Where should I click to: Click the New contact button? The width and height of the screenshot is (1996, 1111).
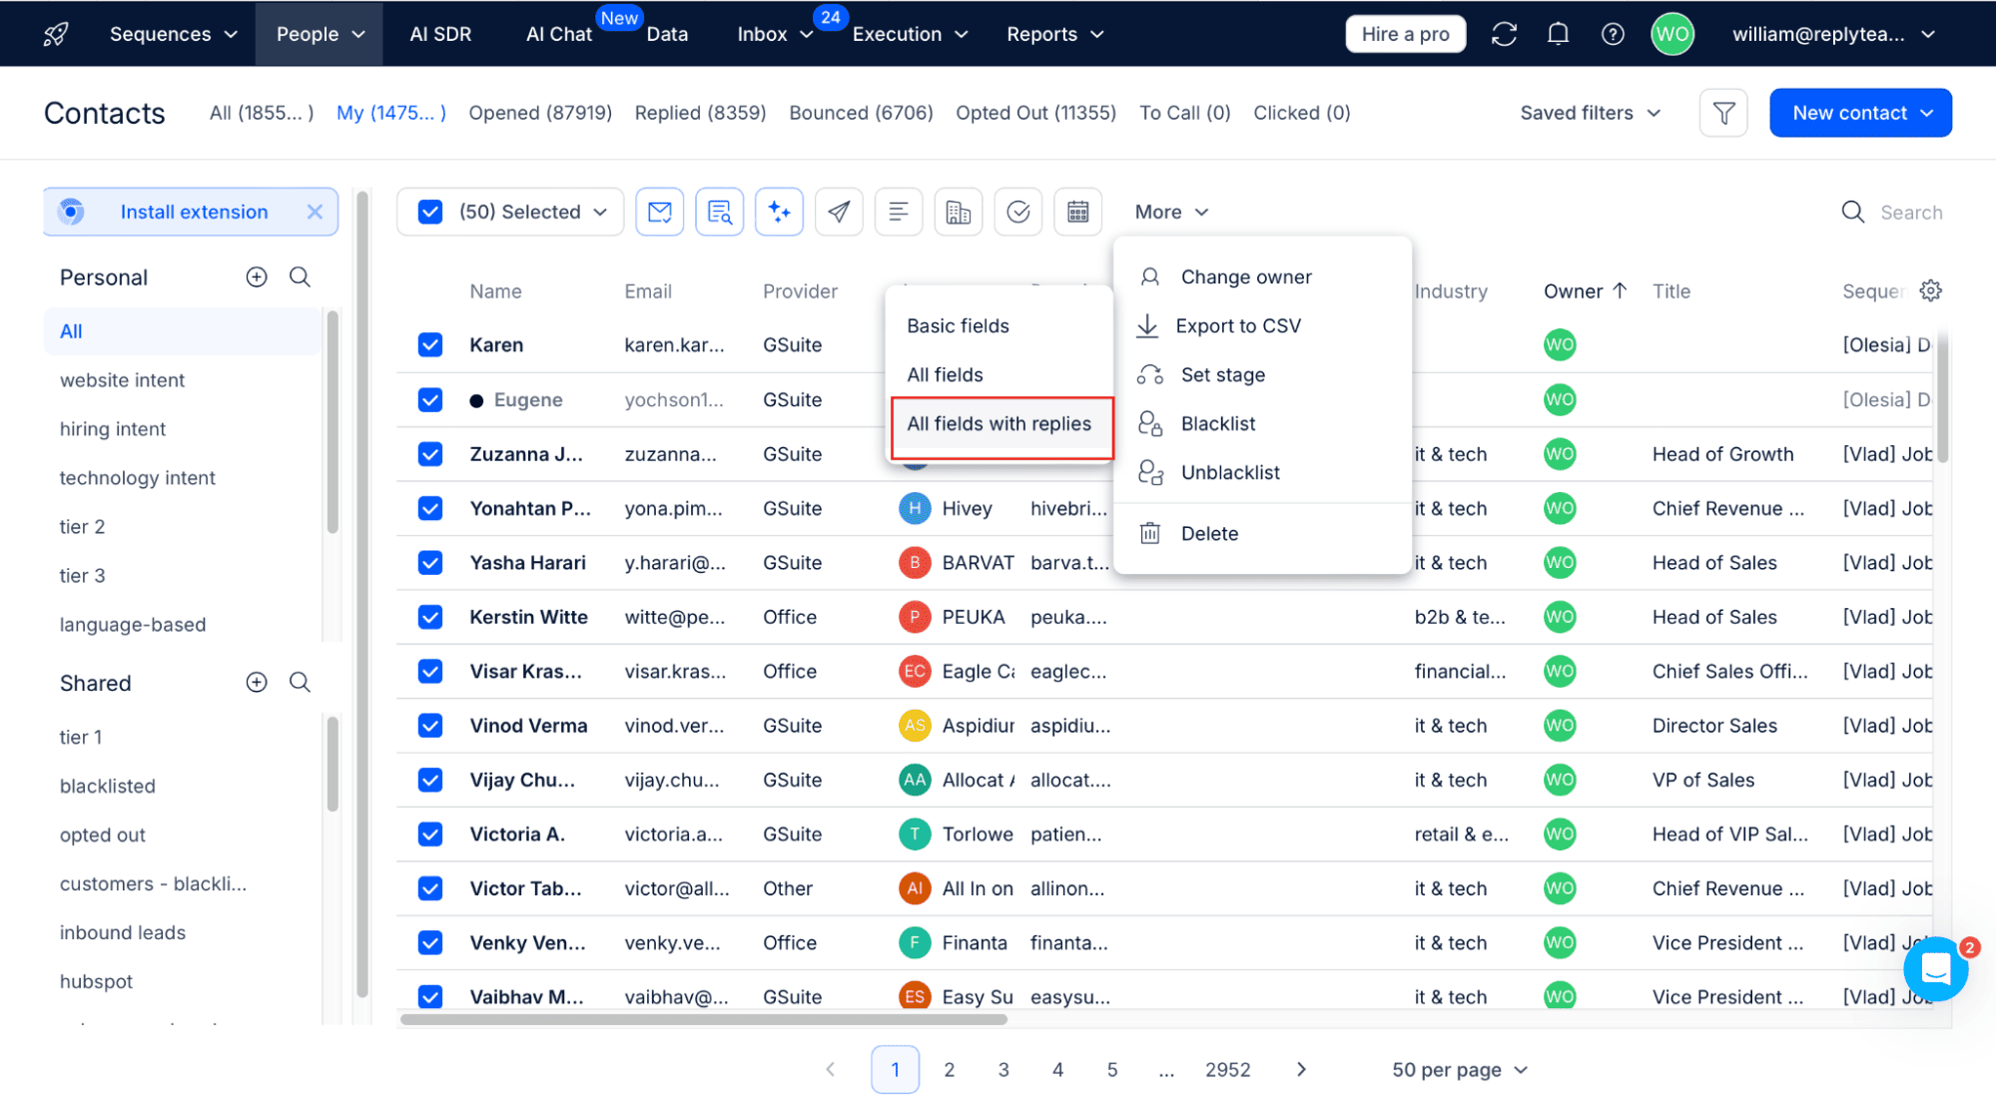[1860, 113]
